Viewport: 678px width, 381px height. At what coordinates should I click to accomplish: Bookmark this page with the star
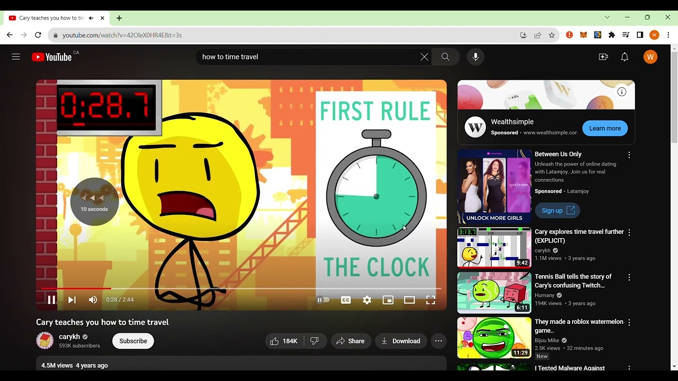551,35
